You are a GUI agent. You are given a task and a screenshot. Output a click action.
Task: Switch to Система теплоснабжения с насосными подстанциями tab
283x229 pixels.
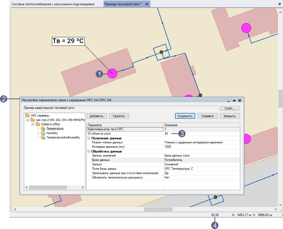[x=53, y=4]
